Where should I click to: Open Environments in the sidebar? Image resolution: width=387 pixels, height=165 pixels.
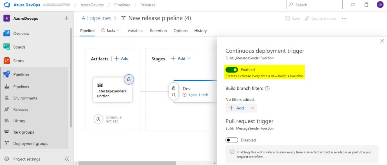coord(25,98)
